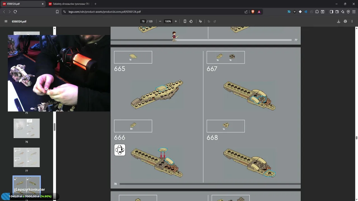Switch to Szkielety dinozaurów tab
358x201 pixels.
click(x=69, y=4)
